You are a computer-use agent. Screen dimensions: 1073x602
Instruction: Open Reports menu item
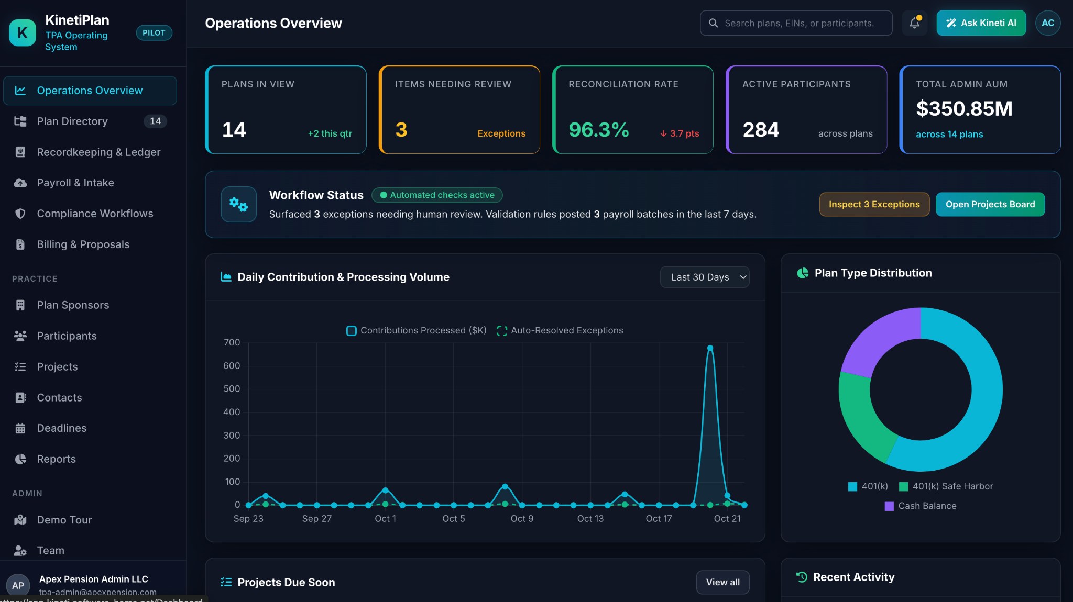pyautogui.click(x=90, y=459)
